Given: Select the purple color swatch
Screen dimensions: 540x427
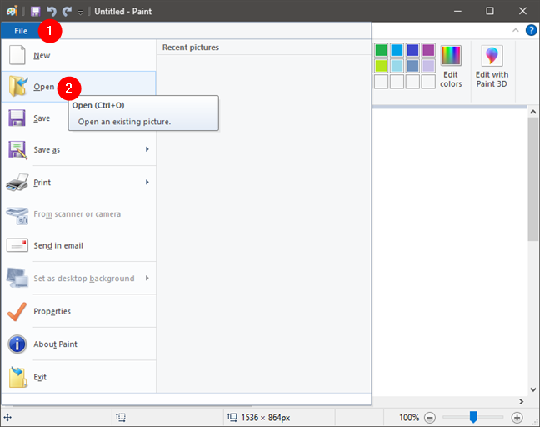Looking at the screenshot, I should [428, 50].
